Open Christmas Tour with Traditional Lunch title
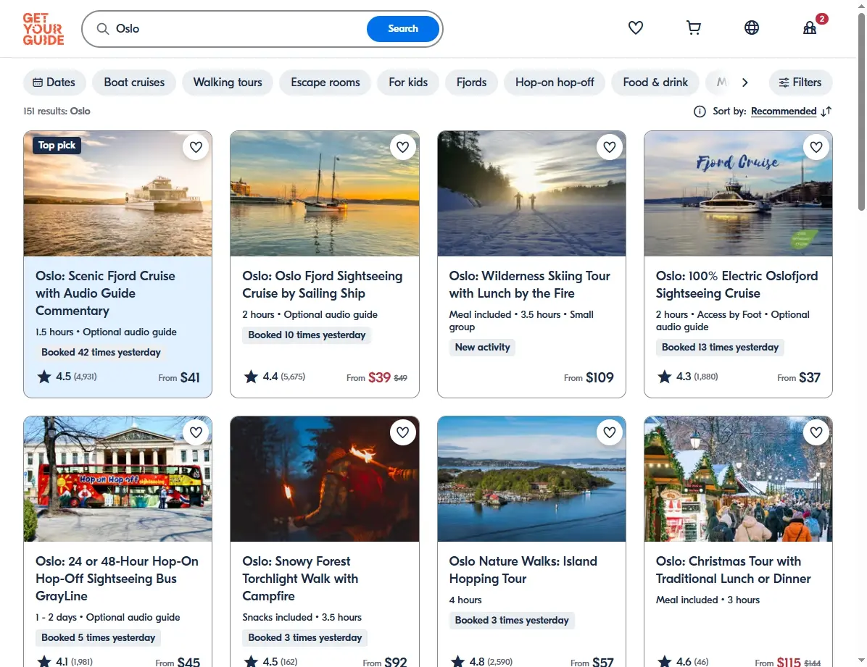Image resolution: width=867 pixels, height=667 pixels. (733, 570)
